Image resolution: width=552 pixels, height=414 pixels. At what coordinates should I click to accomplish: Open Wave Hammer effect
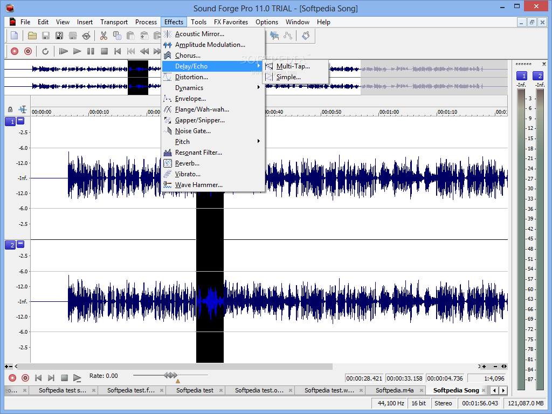[x=213, y=185]
